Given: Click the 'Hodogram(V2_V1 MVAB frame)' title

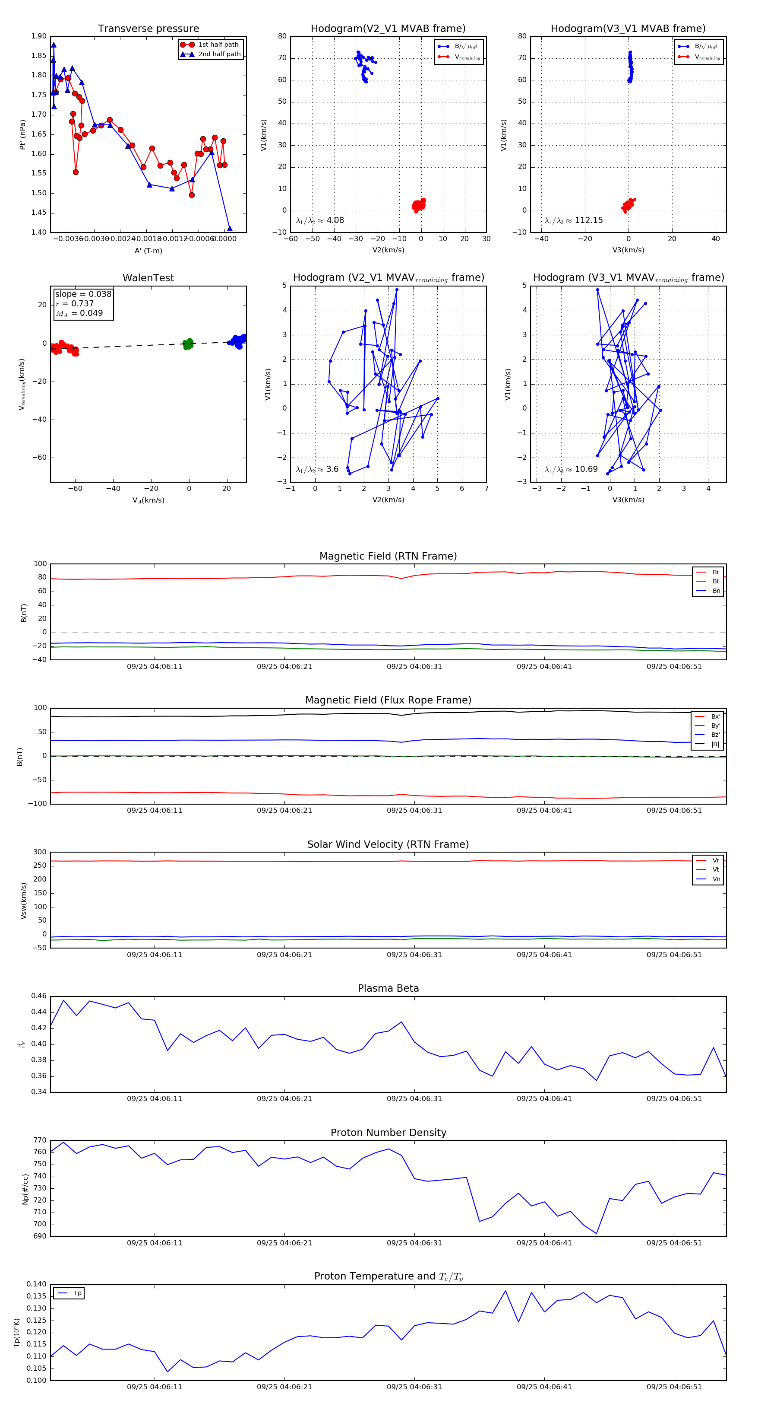Looking at the screenshot, I should 388,29.
